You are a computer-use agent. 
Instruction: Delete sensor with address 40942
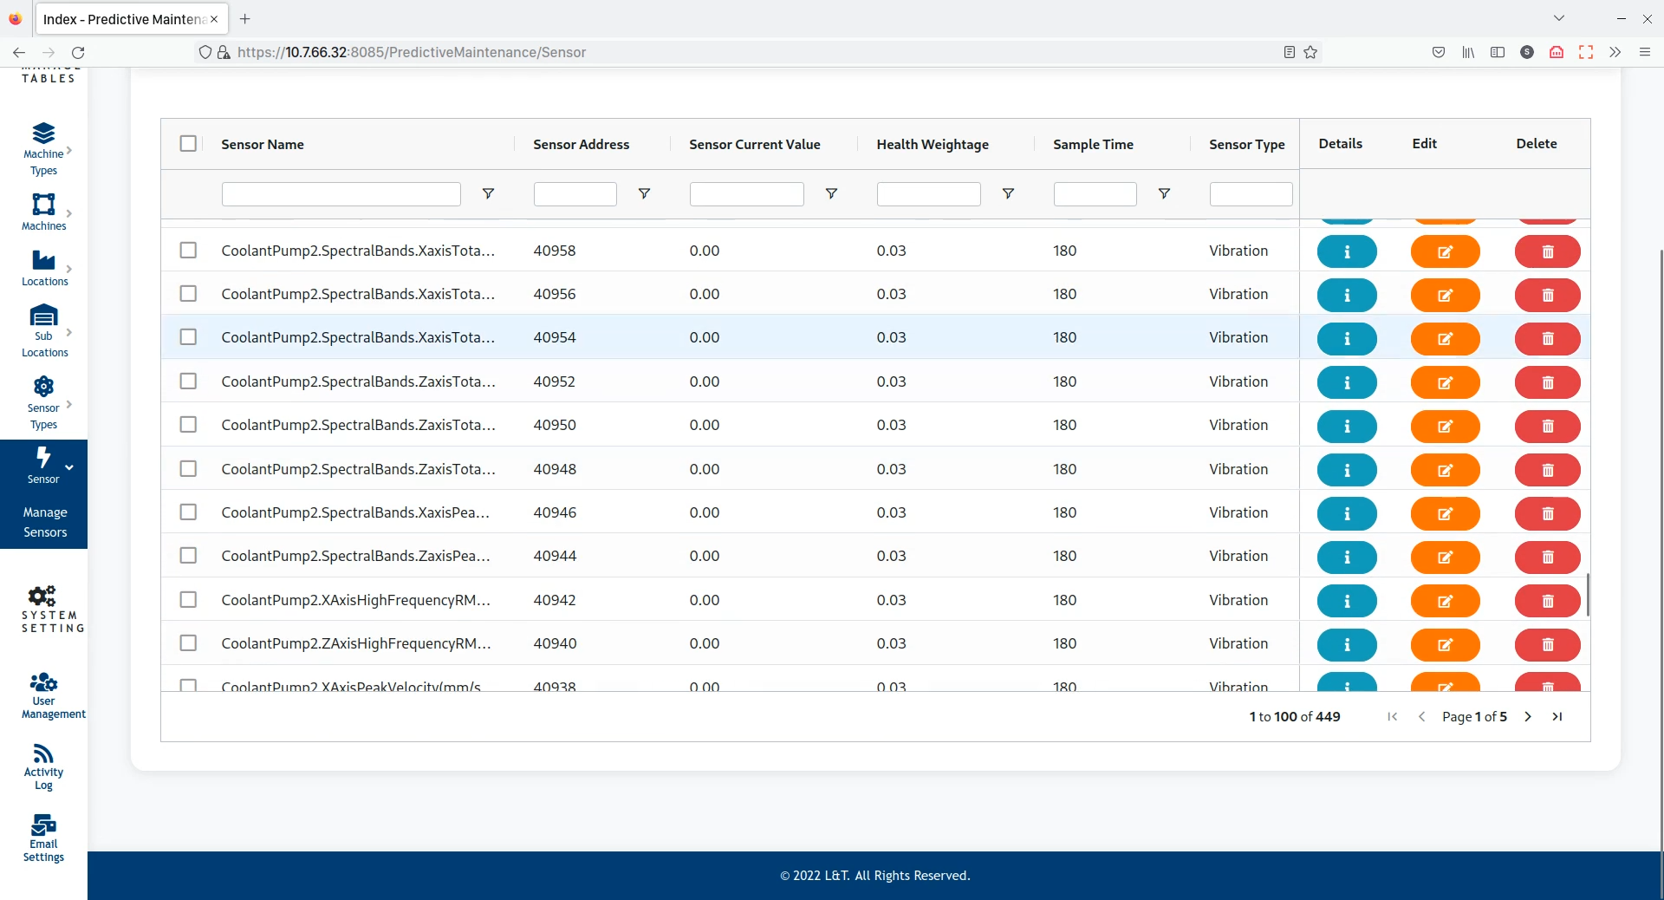point(1548,602)
